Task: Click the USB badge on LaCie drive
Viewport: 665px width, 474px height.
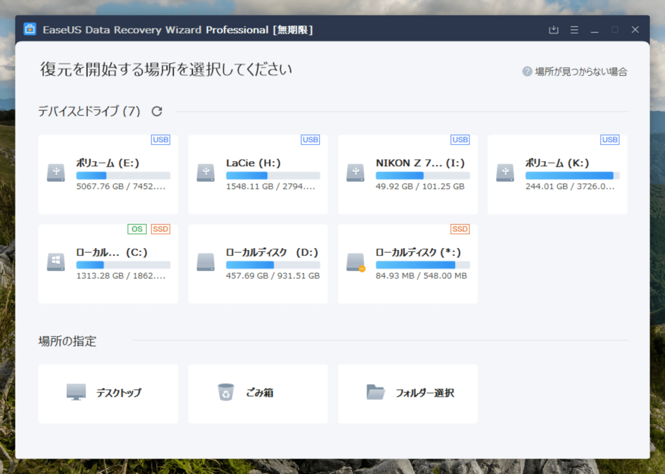Action: coord(310,140)
